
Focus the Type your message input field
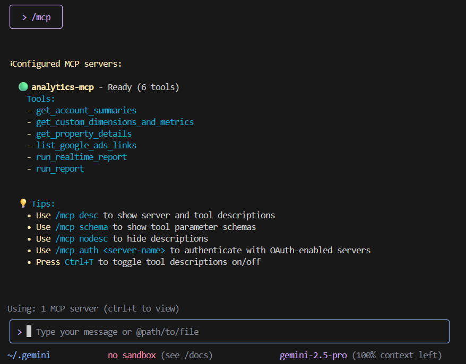(x=239, y=332)
